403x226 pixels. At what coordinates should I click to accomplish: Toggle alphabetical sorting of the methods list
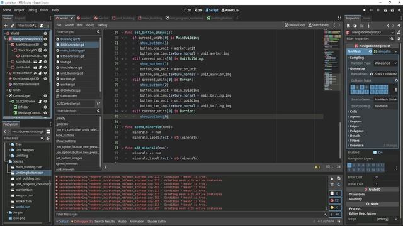(98, 104)
